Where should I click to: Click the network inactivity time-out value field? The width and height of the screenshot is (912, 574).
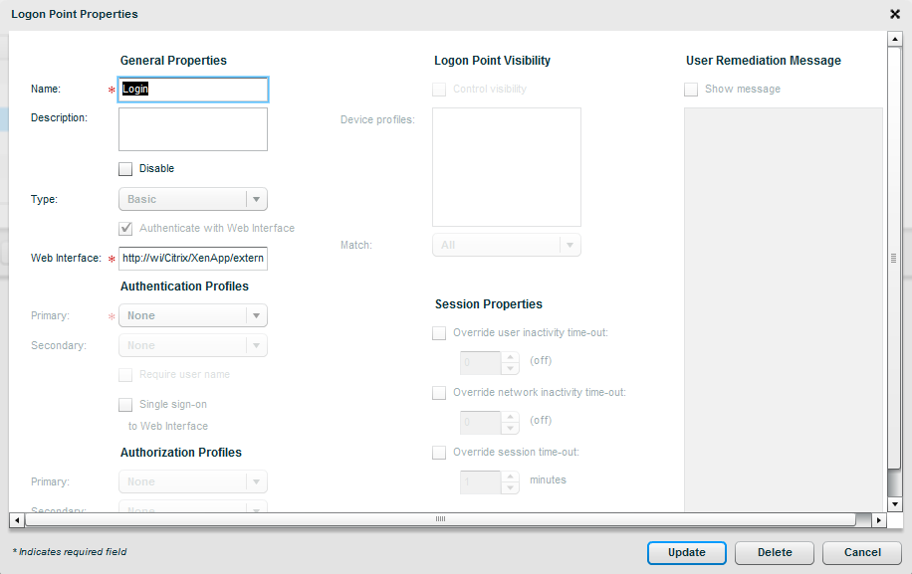(x=481, y=423)
